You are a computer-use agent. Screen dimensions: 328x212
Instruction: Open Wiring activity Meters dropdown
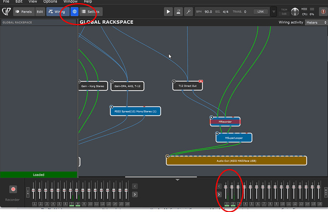(316, 22)
